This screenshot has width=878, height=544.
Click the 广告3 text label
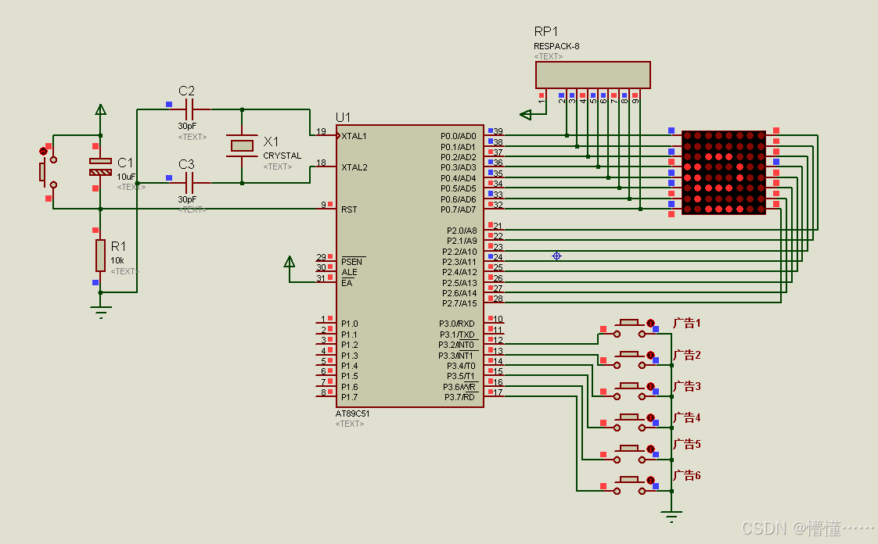686,386
